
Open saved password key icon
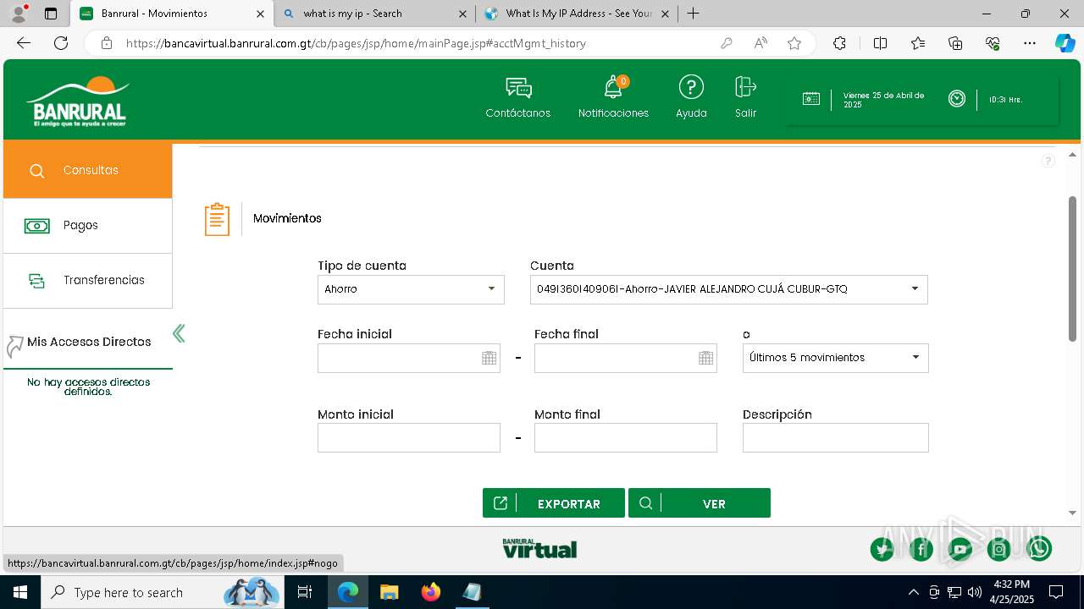[727, 43]
